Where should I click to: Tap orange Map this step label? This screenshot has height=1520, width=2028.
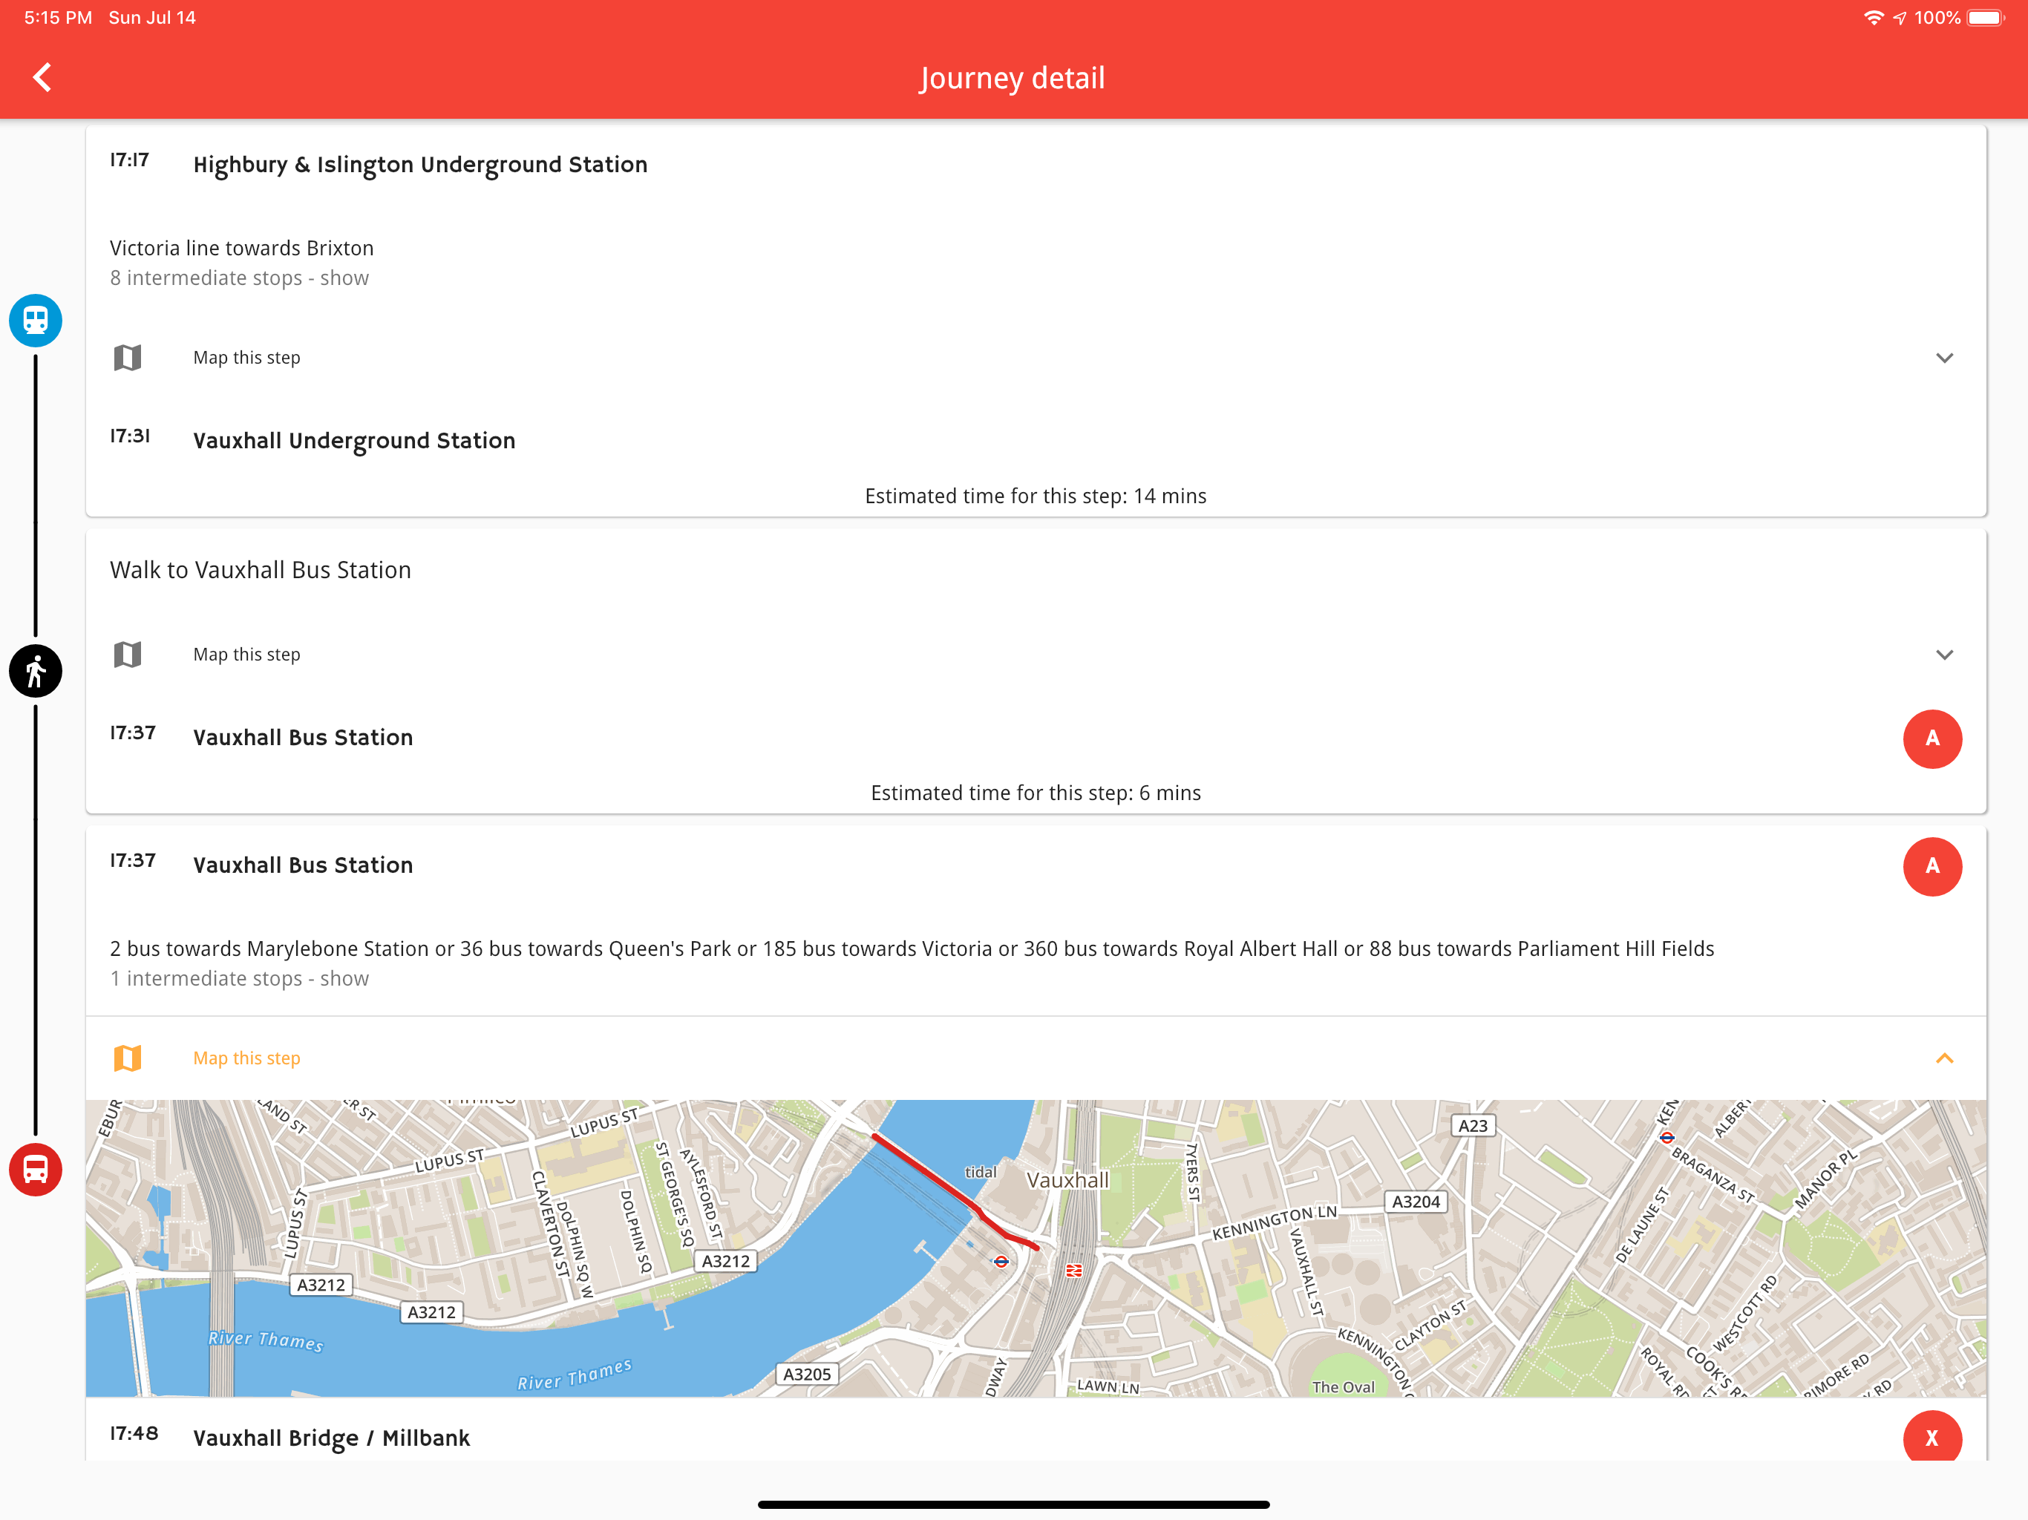(246, 1058)
